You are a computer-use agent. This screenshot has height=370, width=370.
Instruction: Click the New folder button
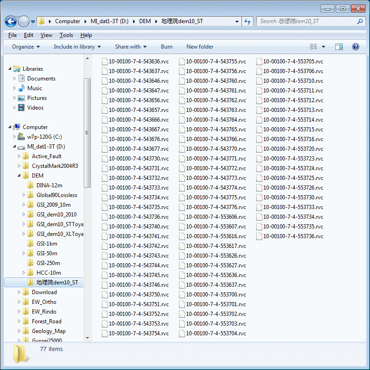(x=200, y=47)
